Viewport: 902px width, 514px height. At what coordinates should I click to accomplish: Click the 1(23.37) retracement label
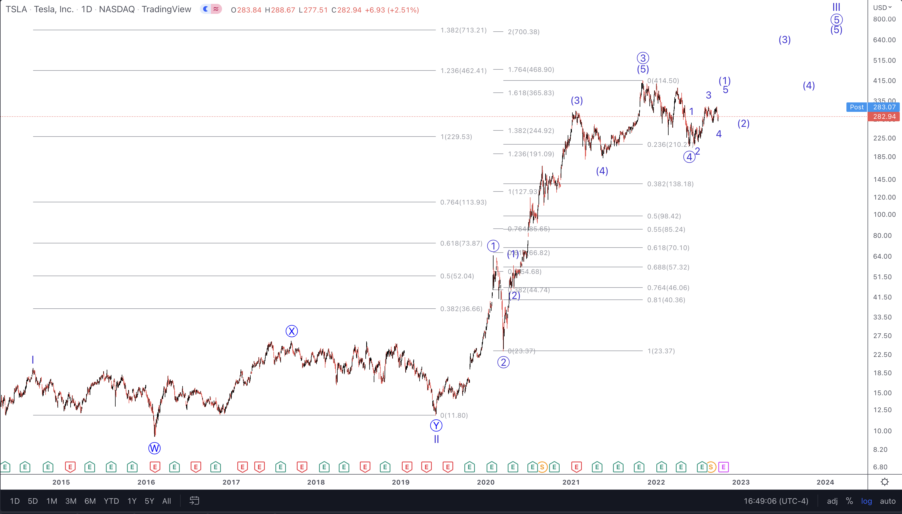(661, 351)
